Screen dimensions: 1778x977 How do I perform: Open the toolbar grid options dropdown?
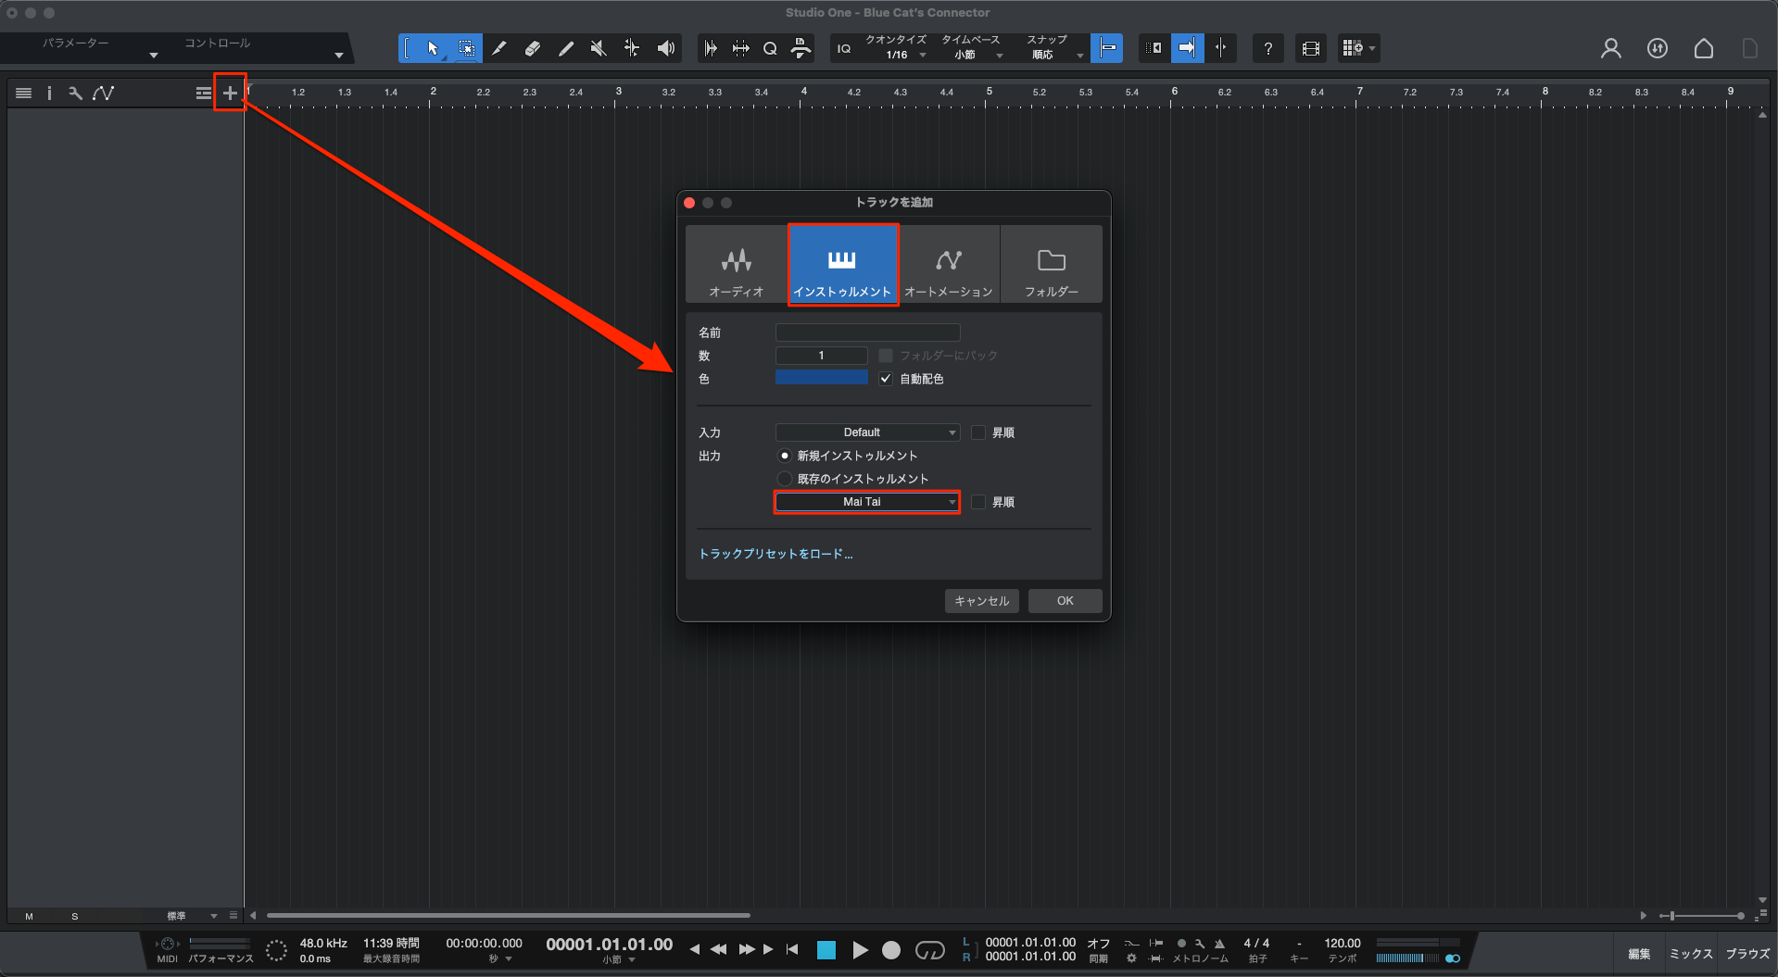1359,48
